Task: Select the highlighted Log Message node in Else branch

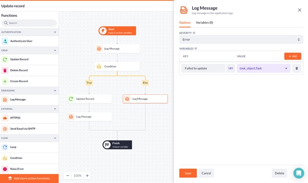Action: pos(145,99)
